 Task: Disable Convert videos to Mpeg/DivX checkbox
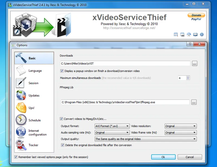(x=62, y=119)
